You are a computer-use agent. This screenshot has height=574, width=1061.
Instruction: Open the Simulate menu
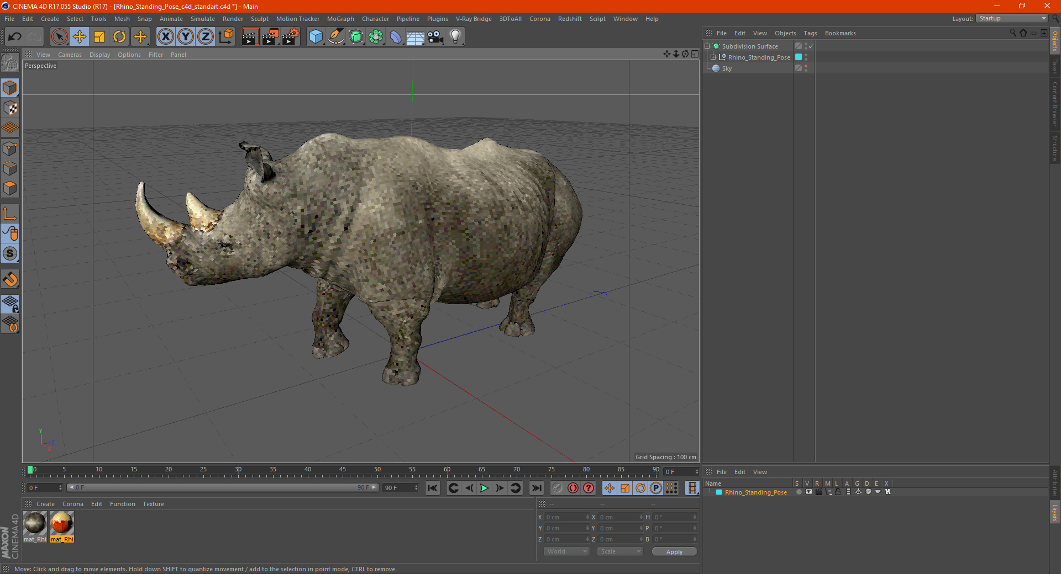coord(203,19)
